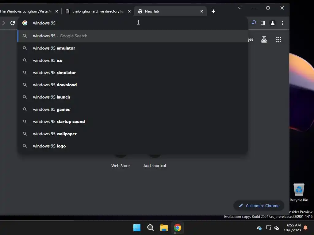
Task: Open the Web Store shortcut
Action: 120,166
